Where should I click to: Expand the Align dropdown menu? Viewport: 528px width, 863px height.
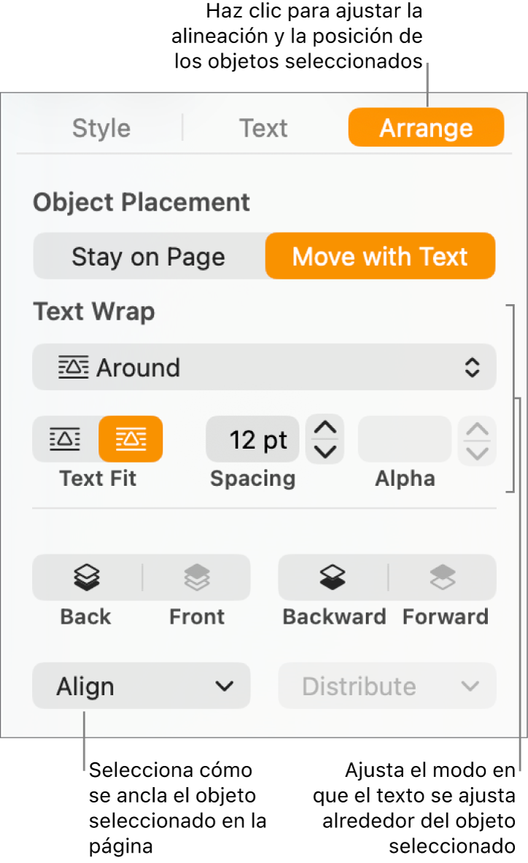coord(141,686)
